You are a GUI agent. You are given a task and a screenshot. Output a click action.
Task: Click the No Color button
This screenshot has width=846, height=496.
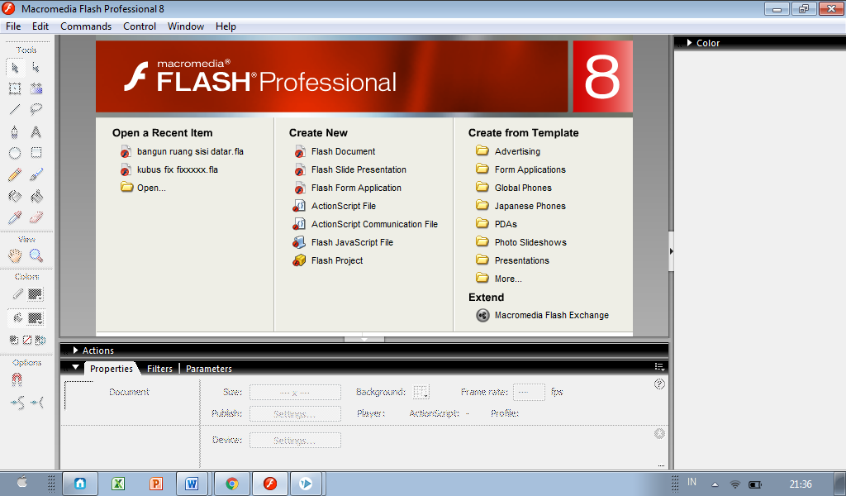[27, 340]
